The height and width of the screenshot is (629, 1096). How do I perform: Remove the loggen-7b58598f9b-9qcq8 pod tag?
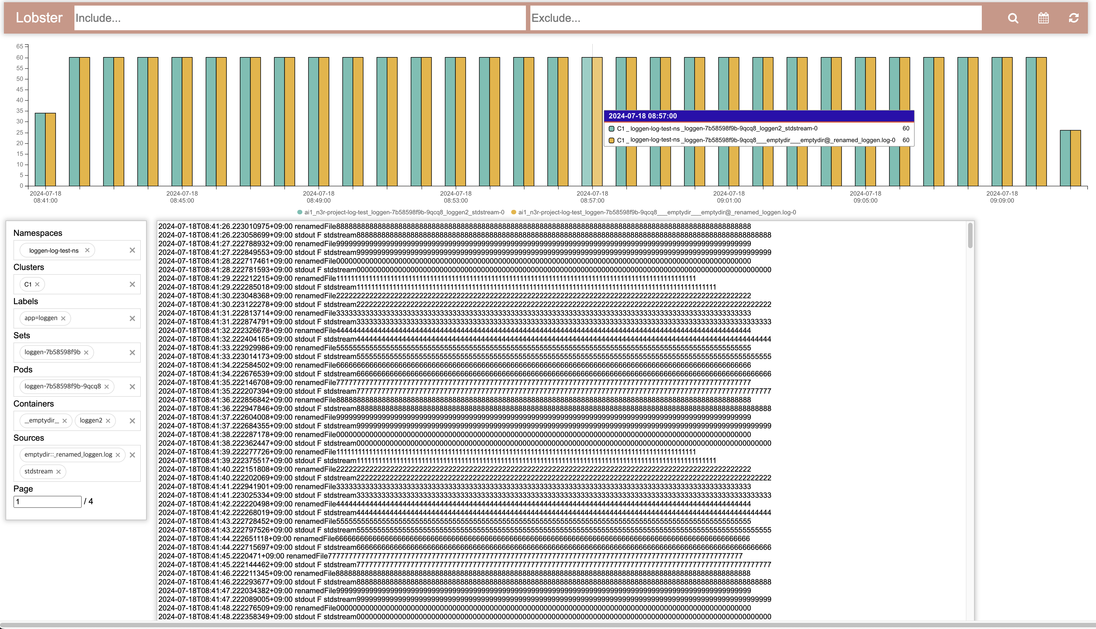(x=107, y=387)
